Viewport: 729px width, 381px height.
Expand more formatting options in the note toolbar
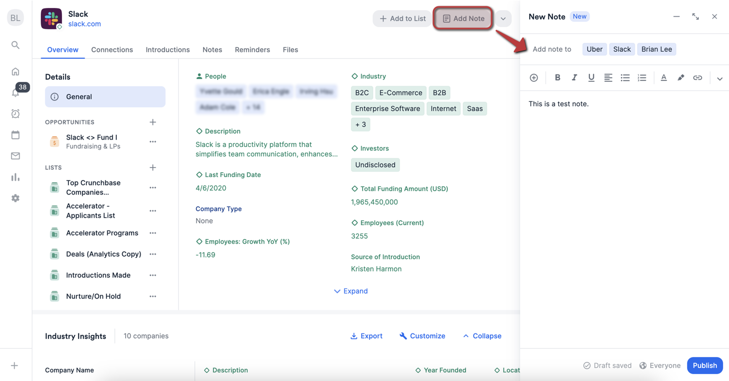[x=719, y=78]
